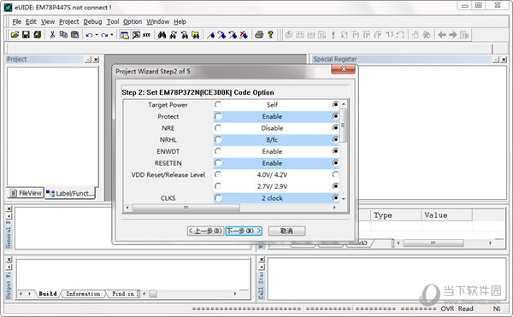Screen dimensions: 513x317
Task: Click the code option list scroll-right arrow
Action: [334, 208]
